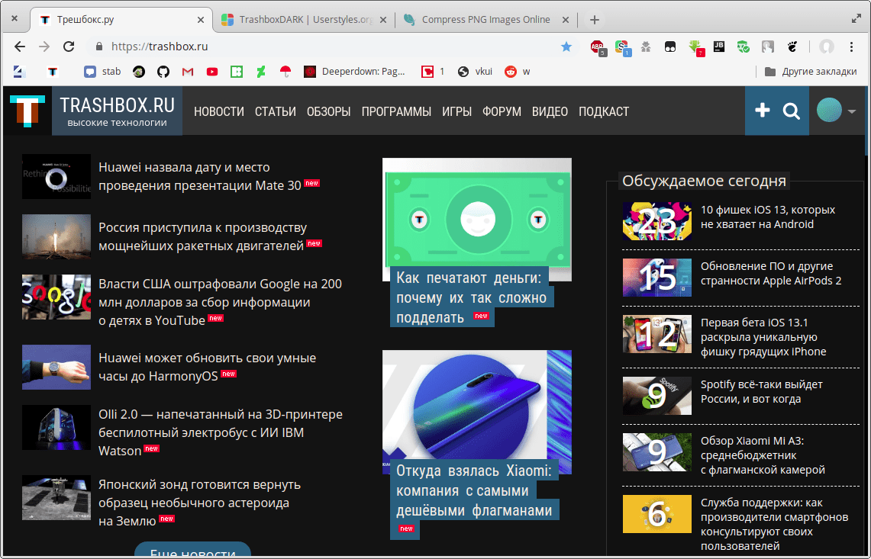Screen dimensions: 871x559
Task: Open the GitHub bookmark icon
Action: click(x=163, y=72)
